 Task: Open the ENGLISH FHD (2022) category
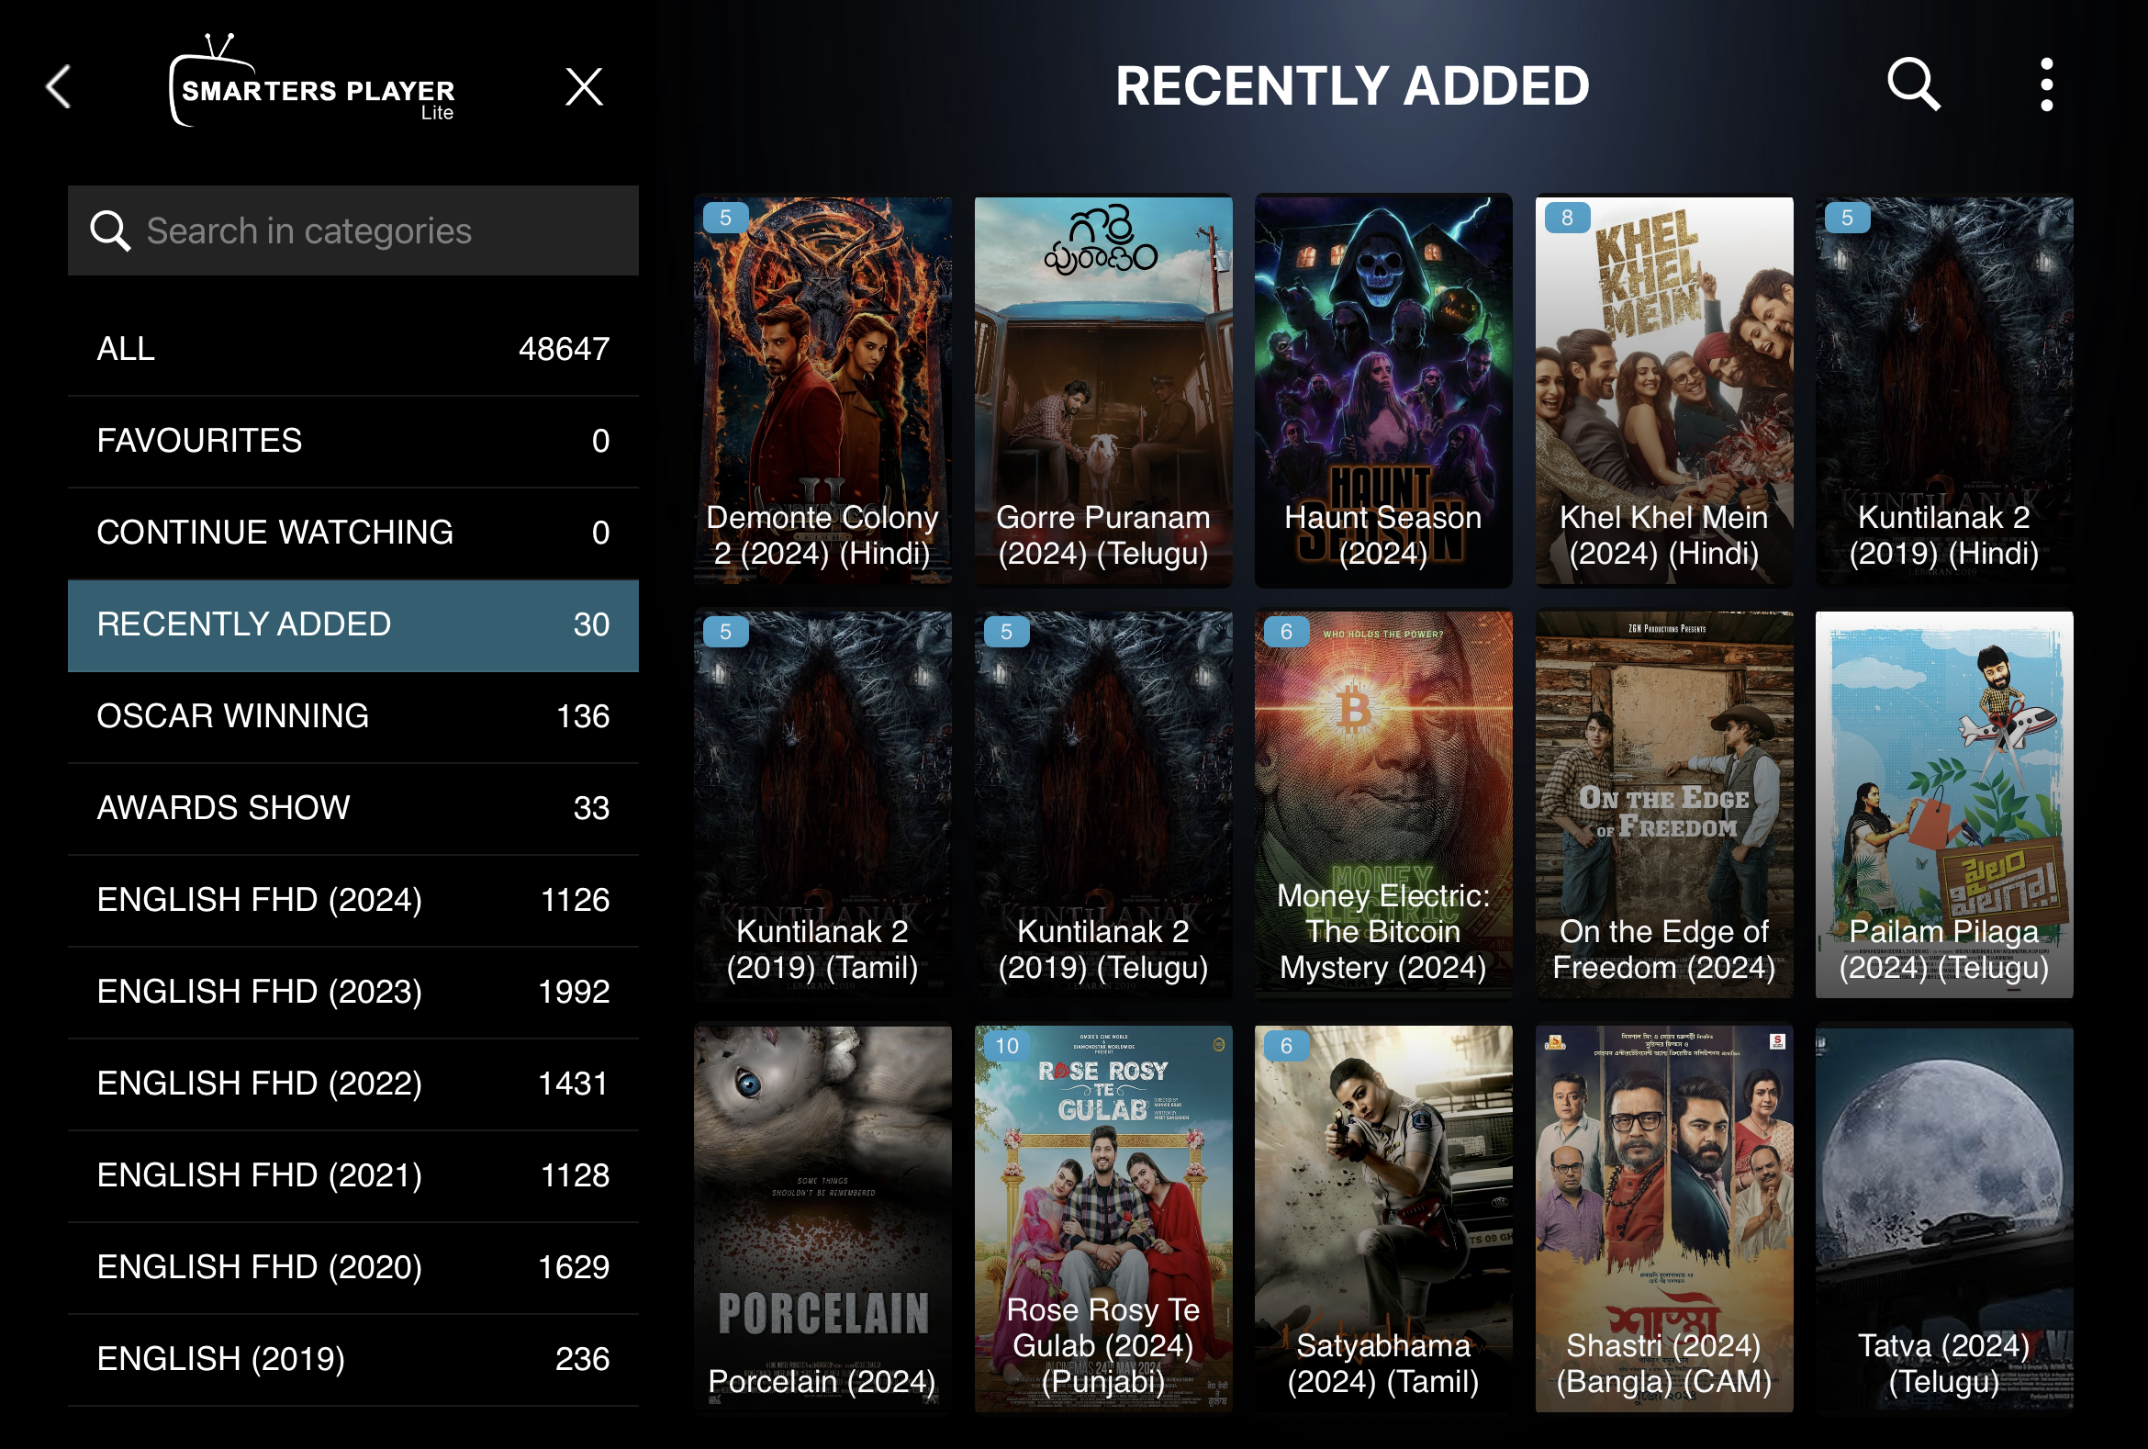tap(352, 1083)
